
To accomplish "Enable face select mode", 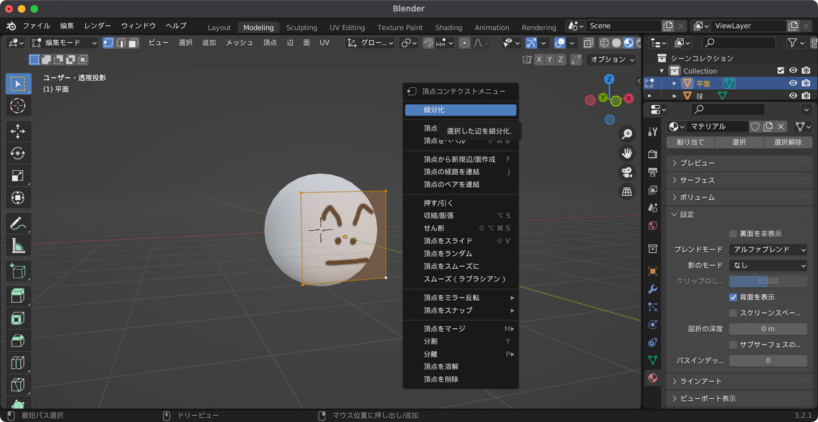I will point(133,43).
